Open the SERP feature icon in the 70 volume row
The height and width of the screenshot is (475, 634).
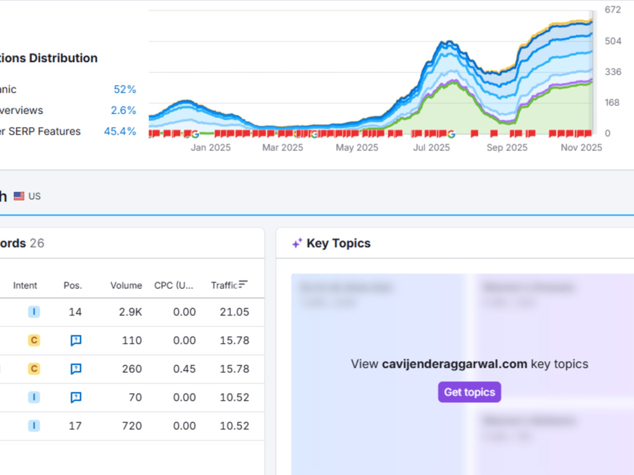pos(75,398)
